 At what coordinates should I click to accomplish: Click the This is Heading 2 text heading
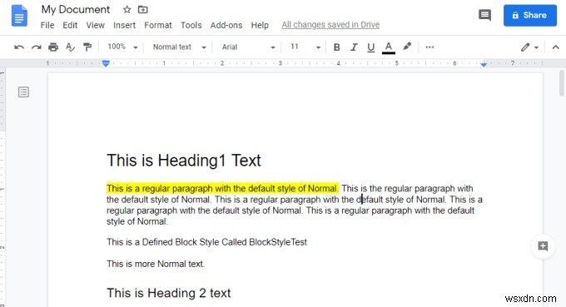pos(169,293)
